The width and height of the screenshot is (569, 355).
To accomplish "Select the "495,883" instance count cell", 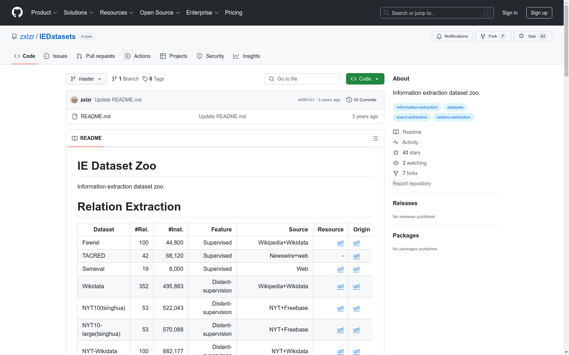I will [x=171, y=286].
